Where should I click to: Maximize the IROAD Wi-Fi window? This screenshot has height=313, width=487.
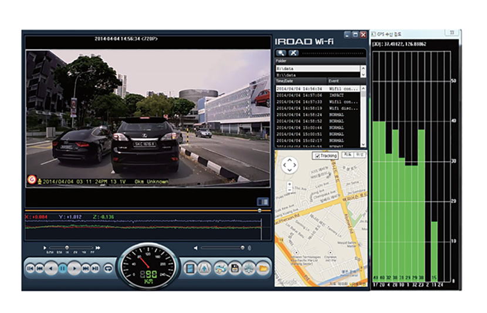(356, 35)
